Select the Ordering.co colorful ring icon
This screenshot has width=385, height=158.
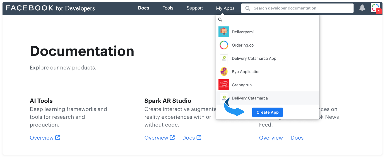[224, 45]
